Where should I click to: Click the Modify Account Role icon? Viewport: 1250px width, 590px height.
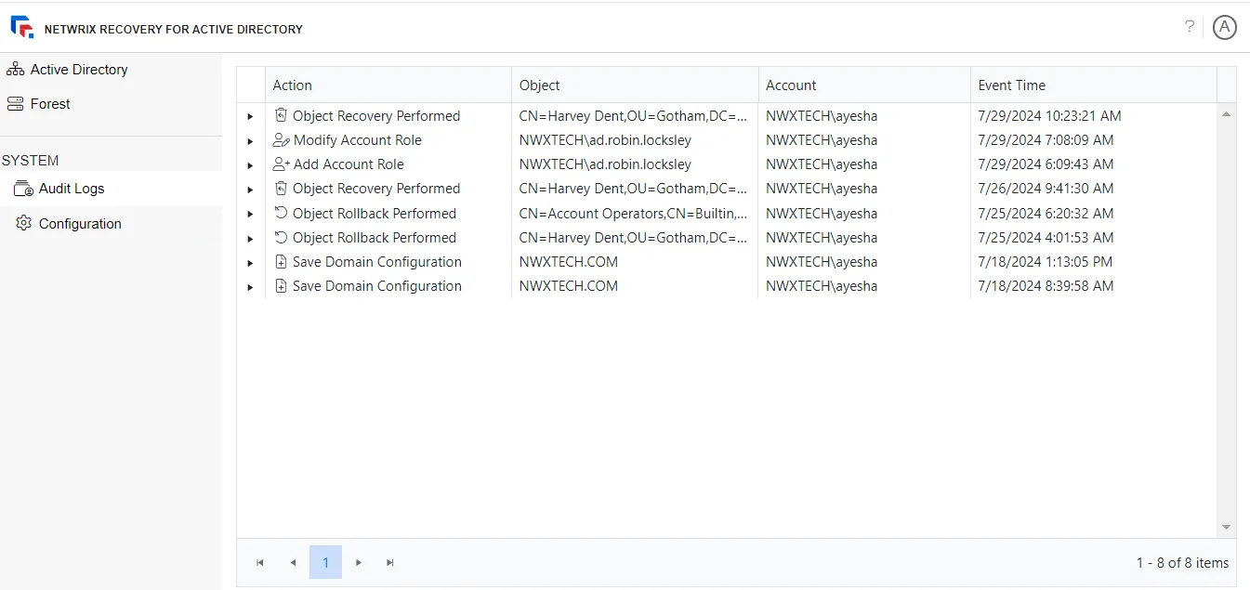(281, 140)
